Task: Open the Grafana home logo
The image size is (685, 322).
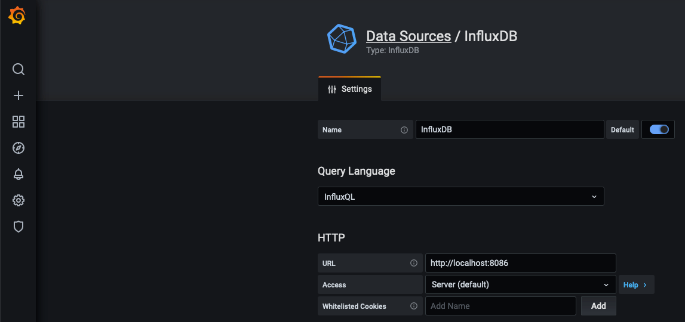Action: click(x=17, y=16)
